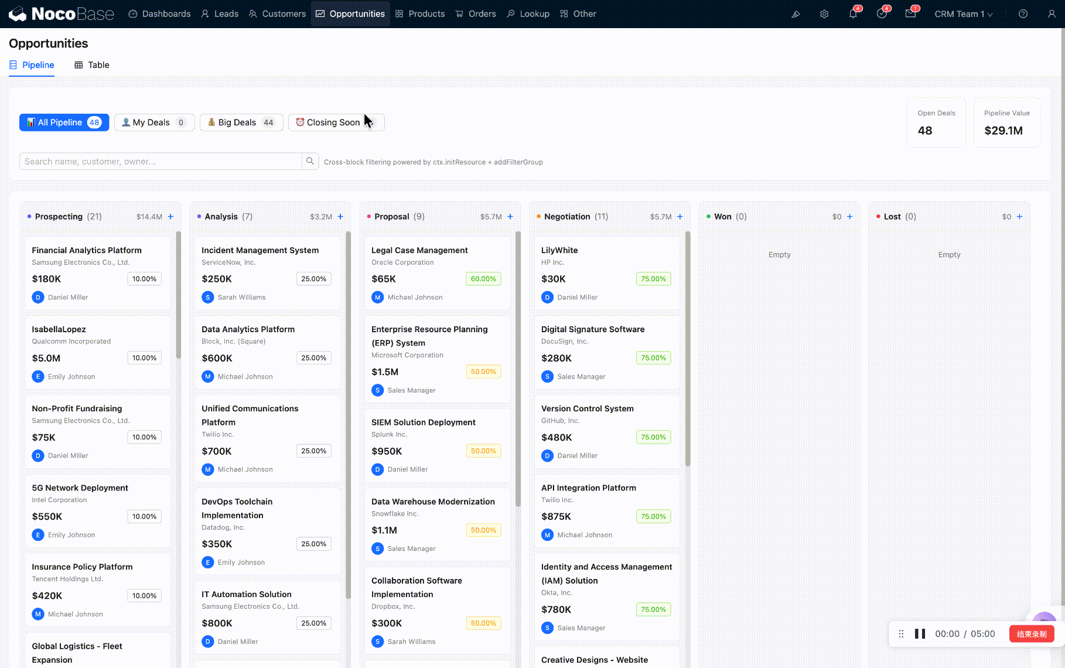This screenshot has width=1065, height=668.
Task: Focus the search name, customer, owner field
Action: [x=161, y=162]
